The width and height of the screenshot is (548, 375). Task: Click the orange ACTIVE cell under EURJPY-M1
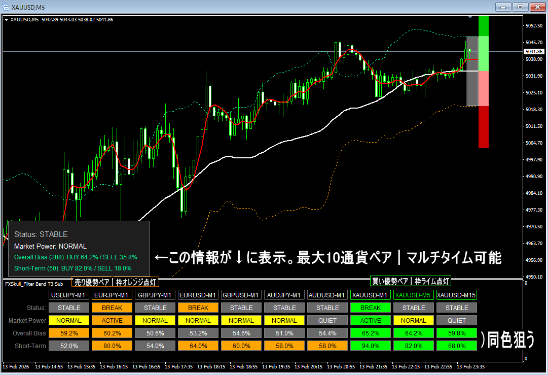[112, 320]
